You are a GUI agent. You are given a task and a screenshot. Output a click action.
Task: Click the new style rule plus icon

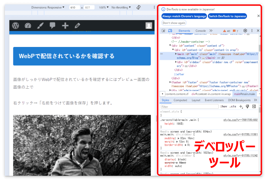(241, 107)
